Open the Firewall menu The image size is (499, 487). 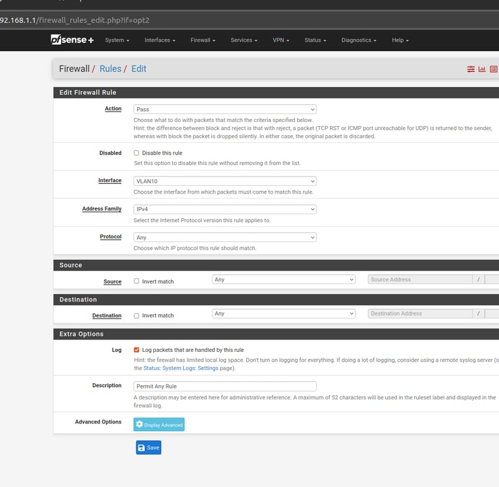click(203, 40)
